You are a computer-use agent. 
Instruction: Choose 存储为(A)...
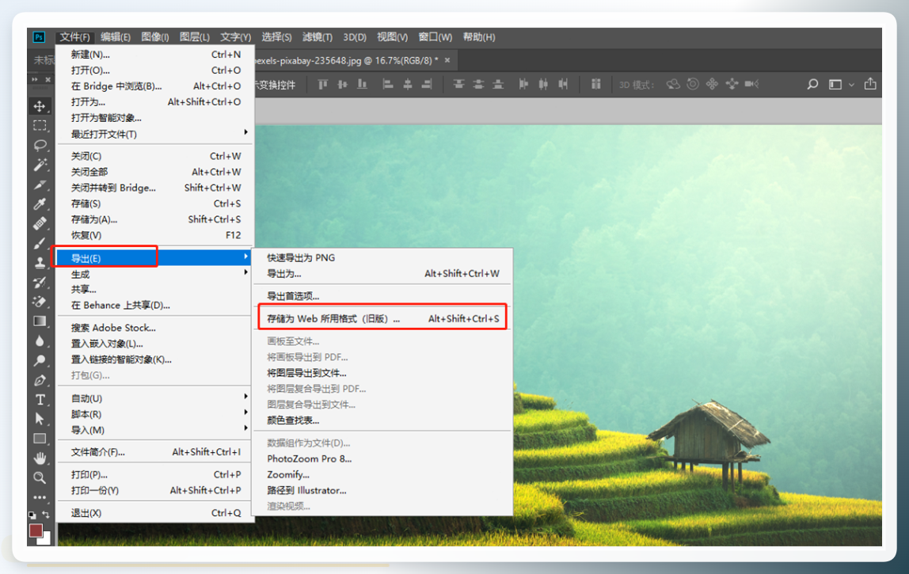tap(154, 219)
